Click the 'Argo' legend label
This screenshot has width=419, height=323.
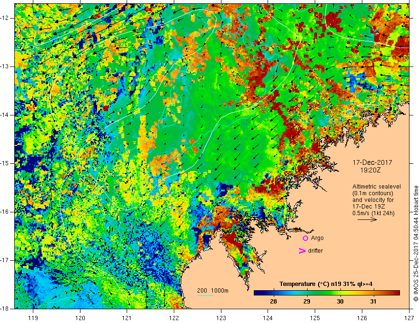(317, 238)
